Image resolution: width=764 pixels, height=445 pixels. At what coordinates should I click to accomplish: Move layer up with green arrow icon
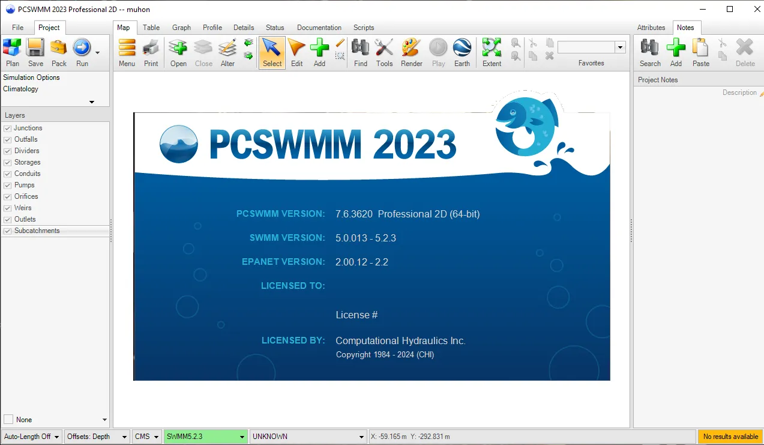coord(248,43)
